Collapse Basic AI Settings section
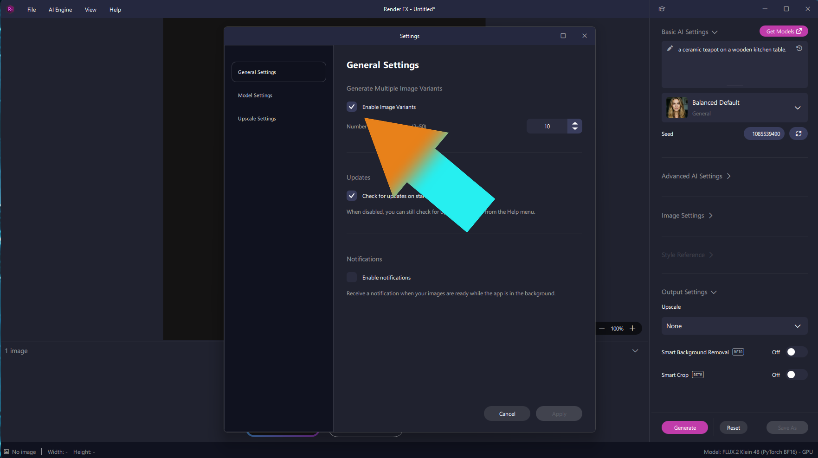The width and height of the screenshot is (818, 458). click(689, 32)
